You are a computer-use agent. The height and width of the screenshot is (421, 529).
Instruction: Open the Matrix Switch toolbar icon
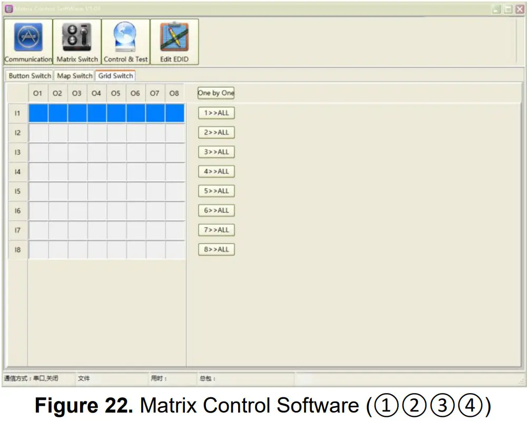(x=77, y=42)
